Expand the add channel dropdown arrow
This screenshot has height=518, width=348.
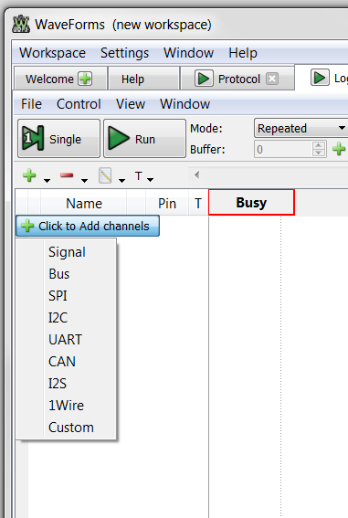(x=47, y=180)
